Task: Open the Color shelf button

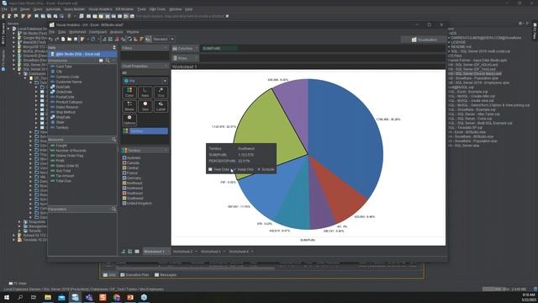Action: coord(129,93)
